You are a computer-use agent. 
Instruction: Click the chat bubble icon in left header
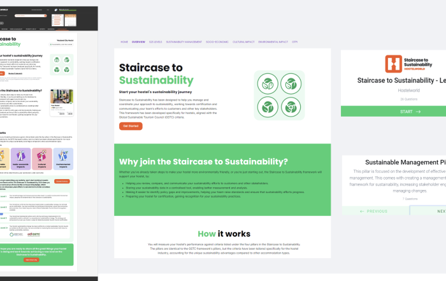(x=56, y=10)
